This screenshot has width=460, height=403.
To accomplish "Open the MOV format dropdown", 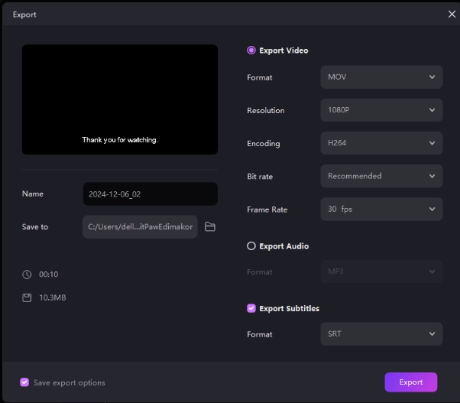I will click(381, 77).
